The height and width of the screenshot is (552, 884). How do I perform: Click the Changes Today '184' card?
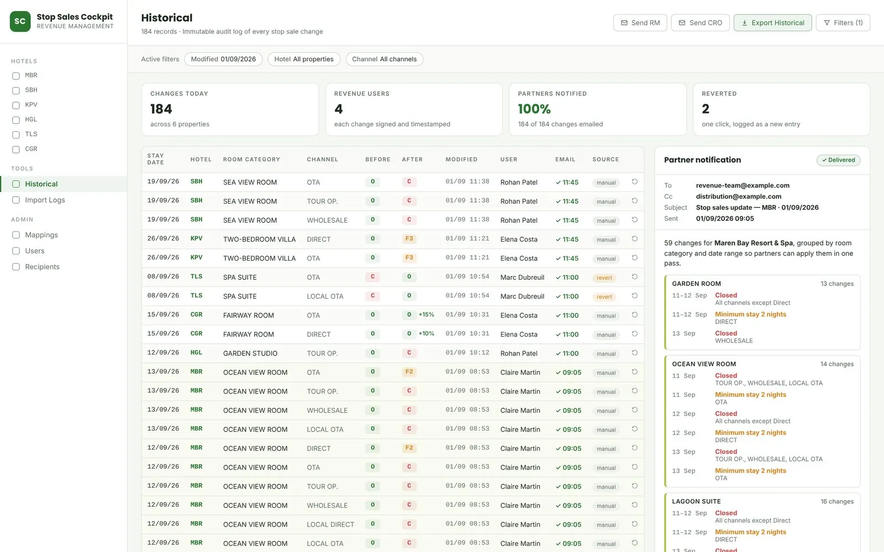[230, 109]
